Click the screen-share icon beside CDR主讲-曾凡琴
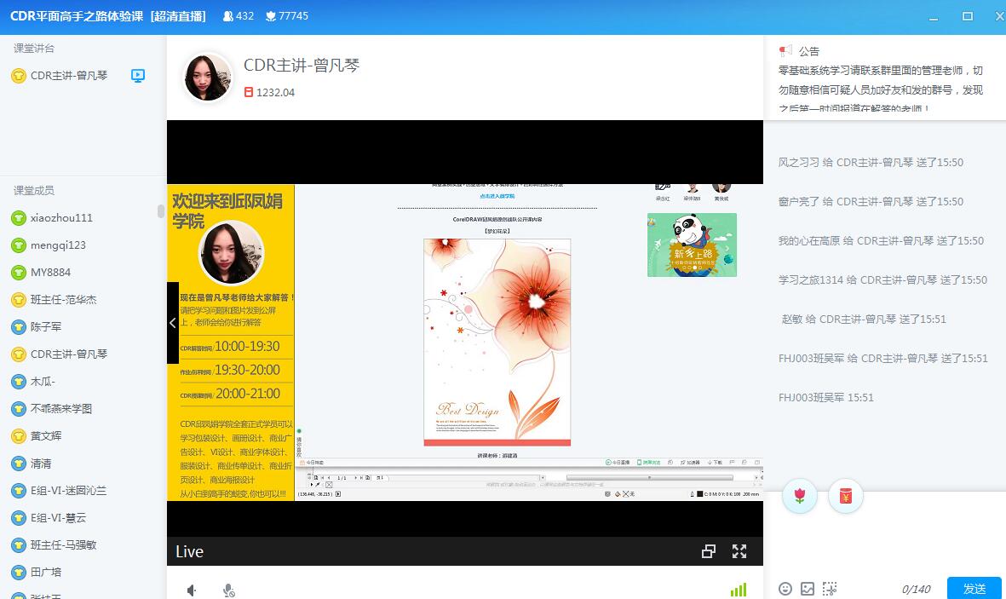Image resolution: width=1006 pixels, height=599 pixels. click(x=138, y=75)
